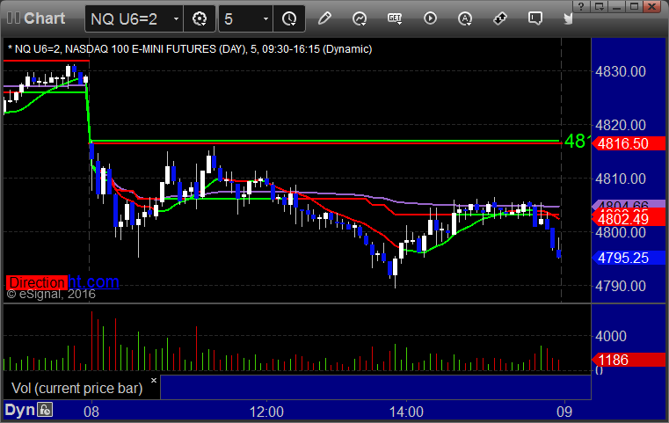Open chart settings gear icon
Viewport: 669px width, 423px height.
tap(200, 18)
